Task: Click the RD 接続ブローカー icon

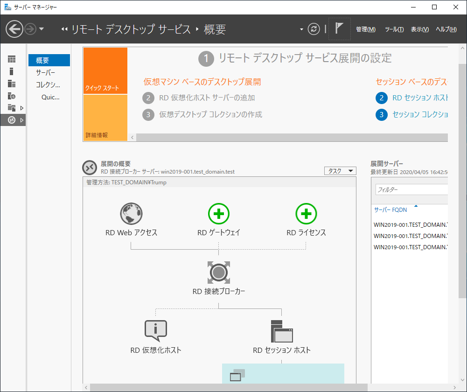Action: (x=219, y=272)
